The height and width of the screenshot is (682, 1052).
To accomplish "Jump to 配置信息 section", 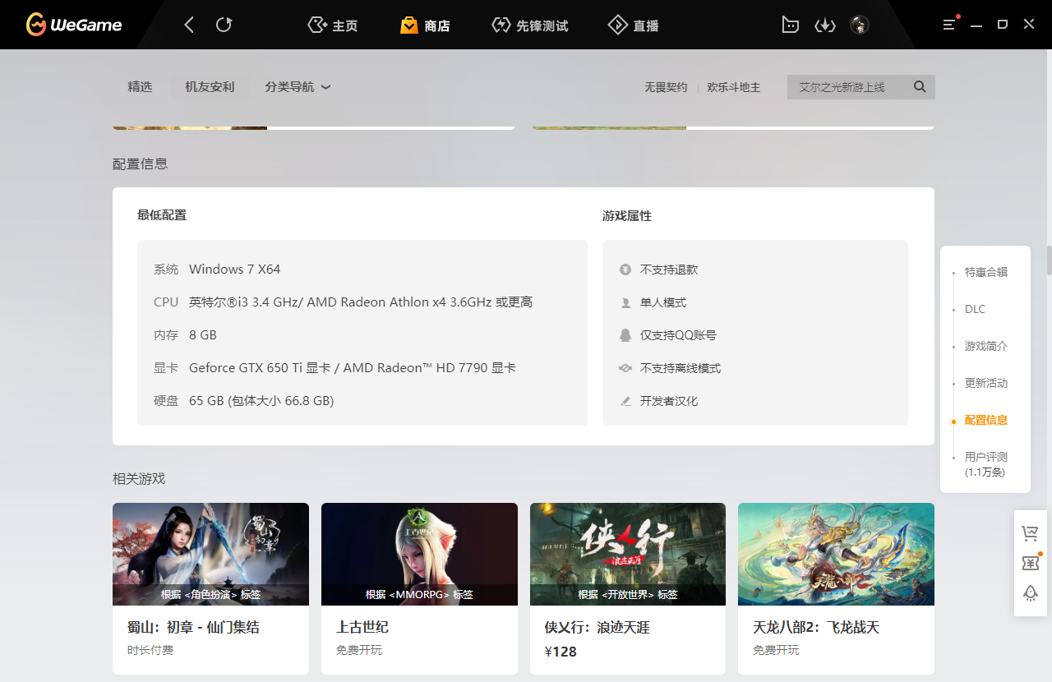I will pos(985,420).
